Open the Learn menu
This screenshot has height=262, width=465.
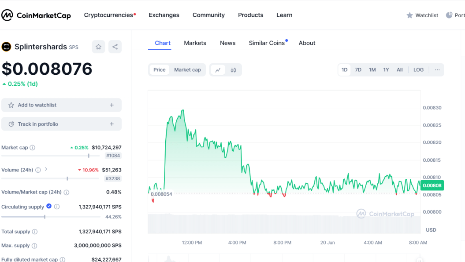(x=284, y=15)
